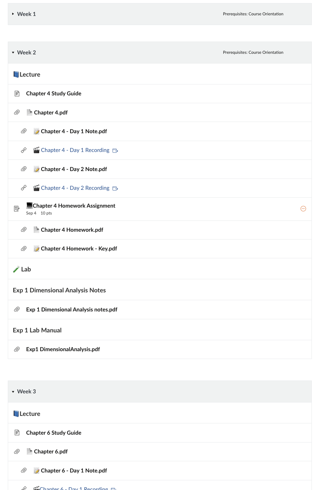
Task: Click the Chapter 6 Study Guide page icon
Action: (x=17, y=433)
